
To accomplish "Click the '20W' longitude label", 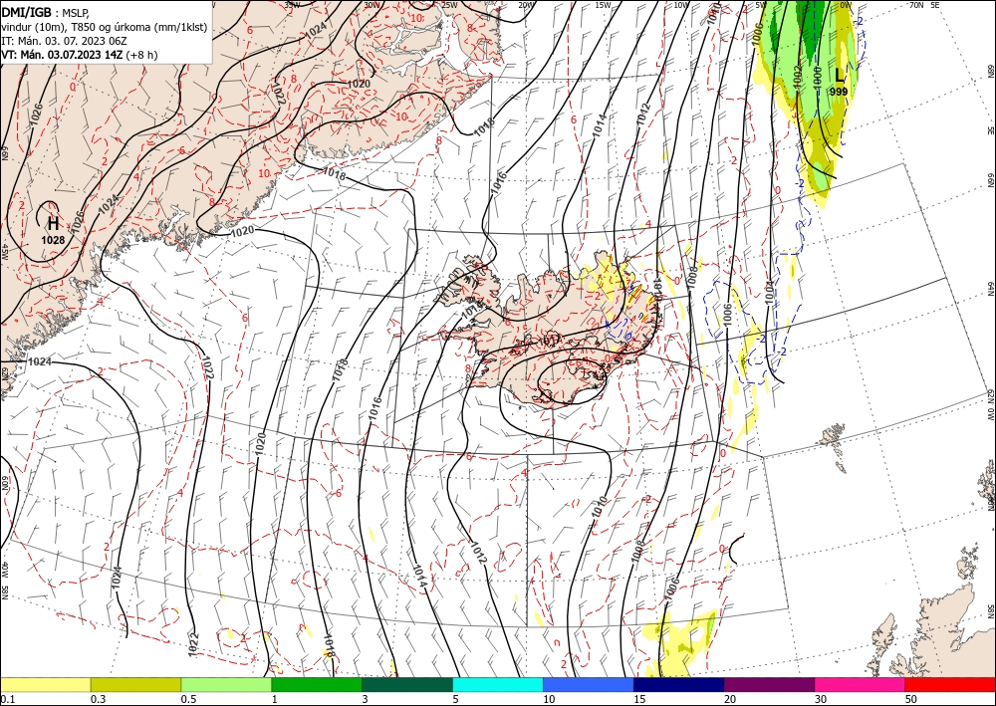I will click(x=525, y=4).
